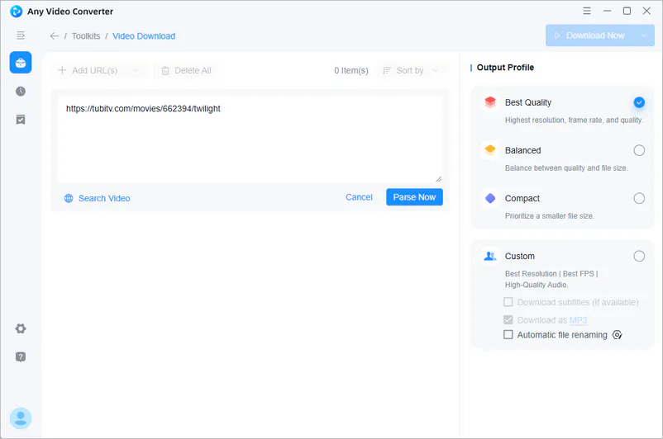Go to Toolkits breadcrumb
This screenshot has height=439, width=663.
tap(86, 35)
